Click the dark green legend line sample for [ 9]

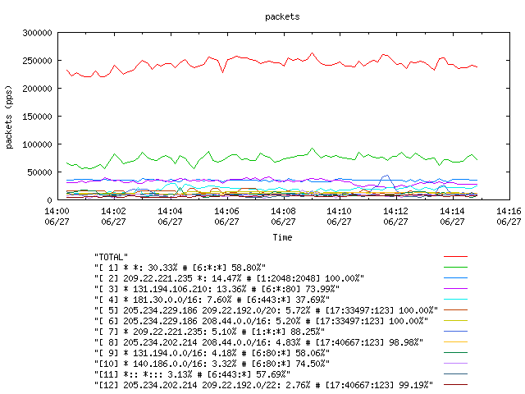(455, 353)
